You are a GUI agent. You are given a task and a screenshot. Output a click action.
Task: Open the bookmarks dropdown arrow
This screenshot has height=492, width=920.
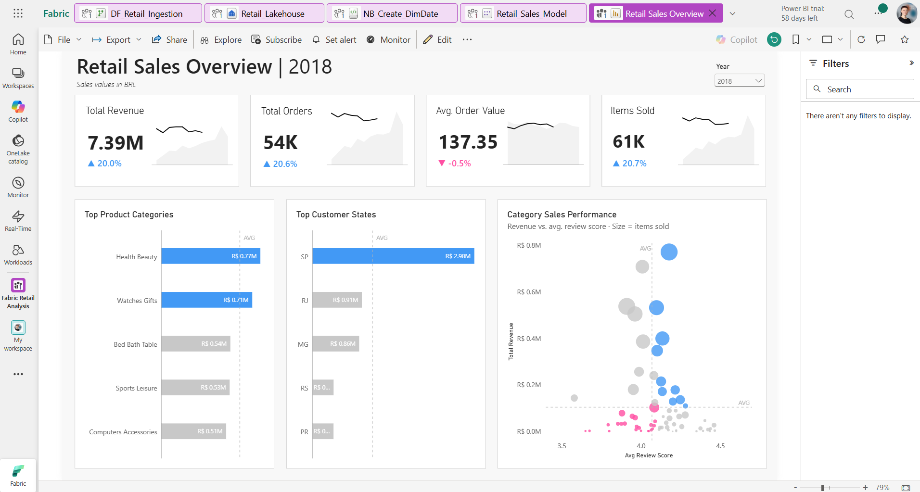click(809, 39)
